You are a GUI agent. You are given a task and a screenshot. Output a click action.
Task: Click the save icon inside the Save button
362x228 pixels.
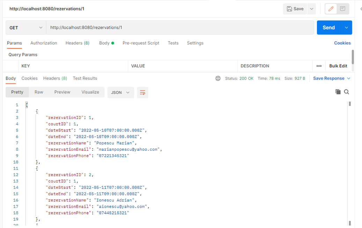[290, 9]
